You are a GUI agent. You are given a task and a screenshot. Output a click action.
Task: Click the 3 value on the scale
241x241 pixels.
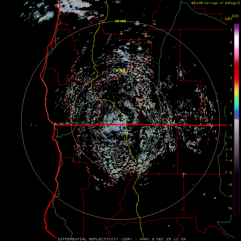(231, 78)
